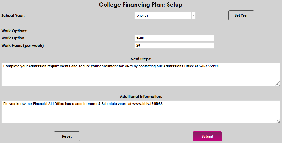Click the phone number 520-777-9999 text
282x143 pixels.
(x=209, y=66)
